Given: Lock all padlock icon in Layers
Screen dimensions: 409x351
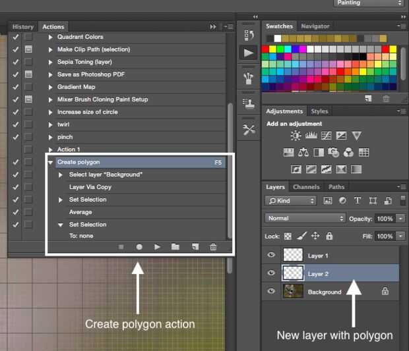Looking at the screenshot, I should 329,236.
